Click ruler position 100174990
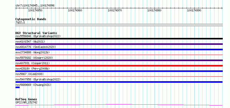Image resolution: width=230 pixels, height=108 pixels. (x=194, y=10)
